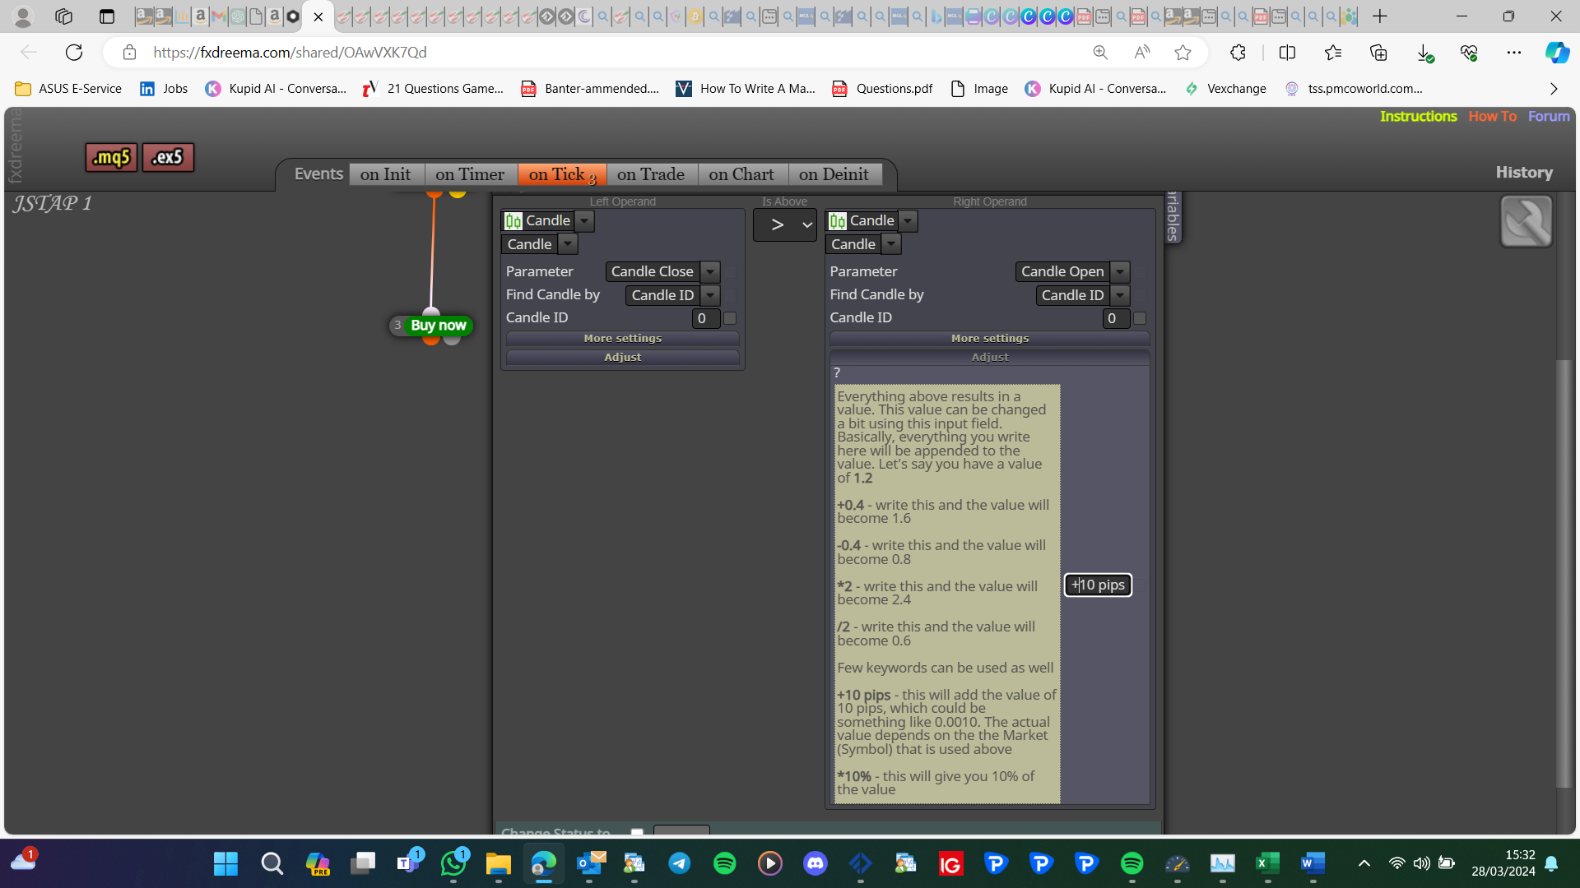Open Excel from the taskbar
Viewport: 1580px width, 888px height.
coord(1268,863)
